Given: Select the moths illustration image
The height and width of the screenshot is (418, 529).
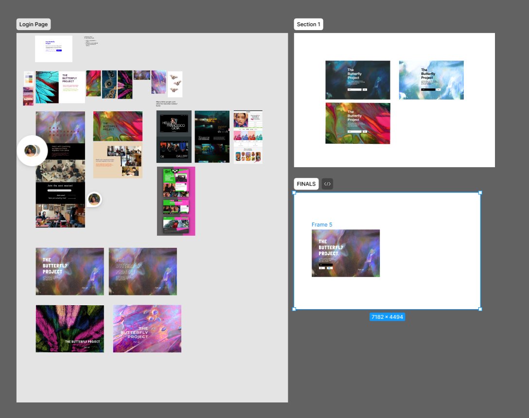Looking at the screenshot, I should point(175,84).
